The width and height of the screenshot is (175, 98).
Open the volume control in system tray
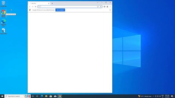(x=160, y=96)
